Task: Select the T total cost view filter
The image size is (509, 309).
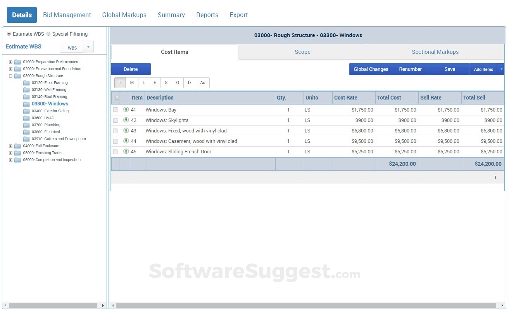Action: 120,82
